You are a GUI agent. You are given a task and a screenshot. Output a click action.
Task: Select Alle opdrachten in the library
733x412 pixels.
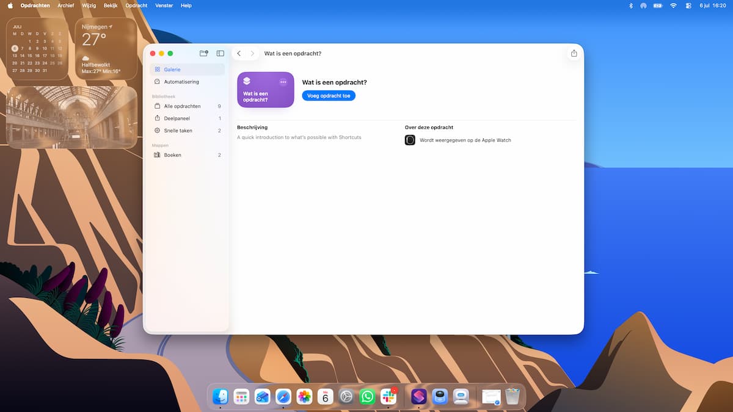187,106
